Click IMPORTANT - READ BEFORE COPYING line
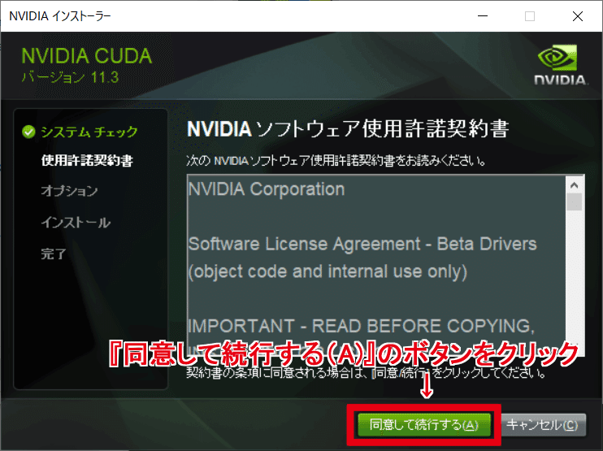The image size is (603, 451). [362, 326]
